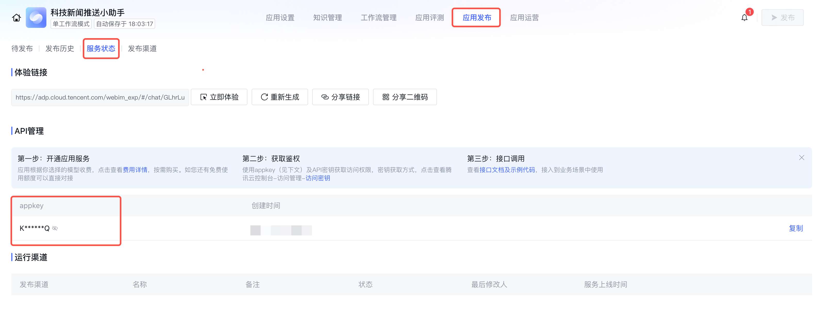828x329 pixels.
Task: Select the 发布渠道 sub-tab
Action: (x=142, y=48)
